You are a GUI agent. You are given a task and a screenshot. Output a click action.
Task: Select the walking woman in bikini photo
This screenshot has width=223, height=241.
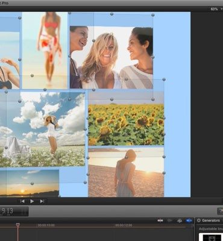point(45,51)
